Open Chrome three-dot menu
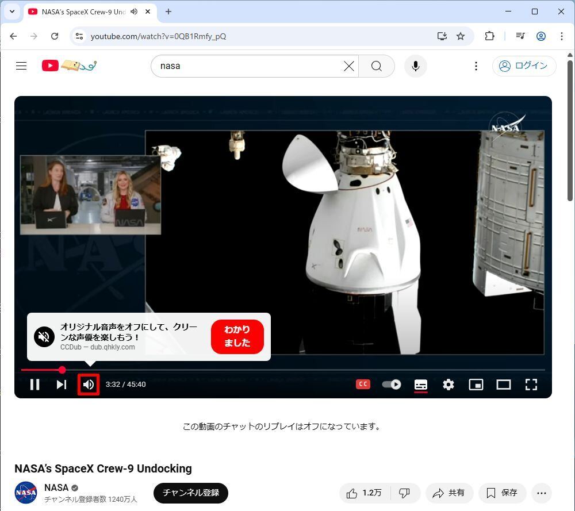 (x=561, y=36)
